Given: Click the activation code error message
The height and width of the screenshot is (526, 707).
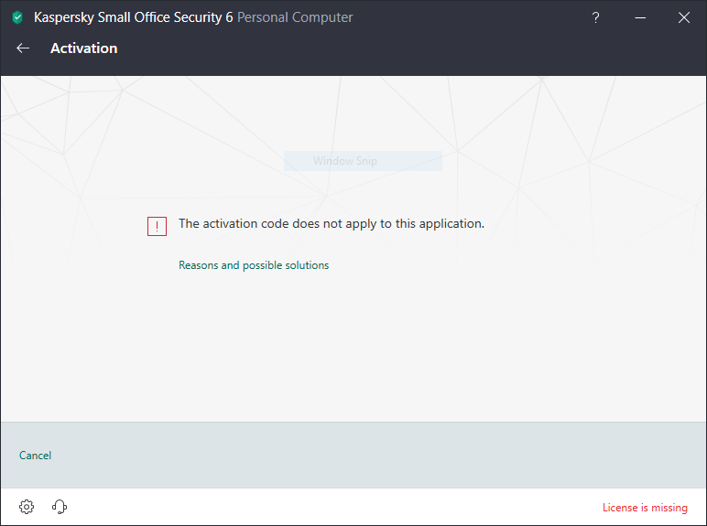Looking at the screenshot, I should (331, 223).
